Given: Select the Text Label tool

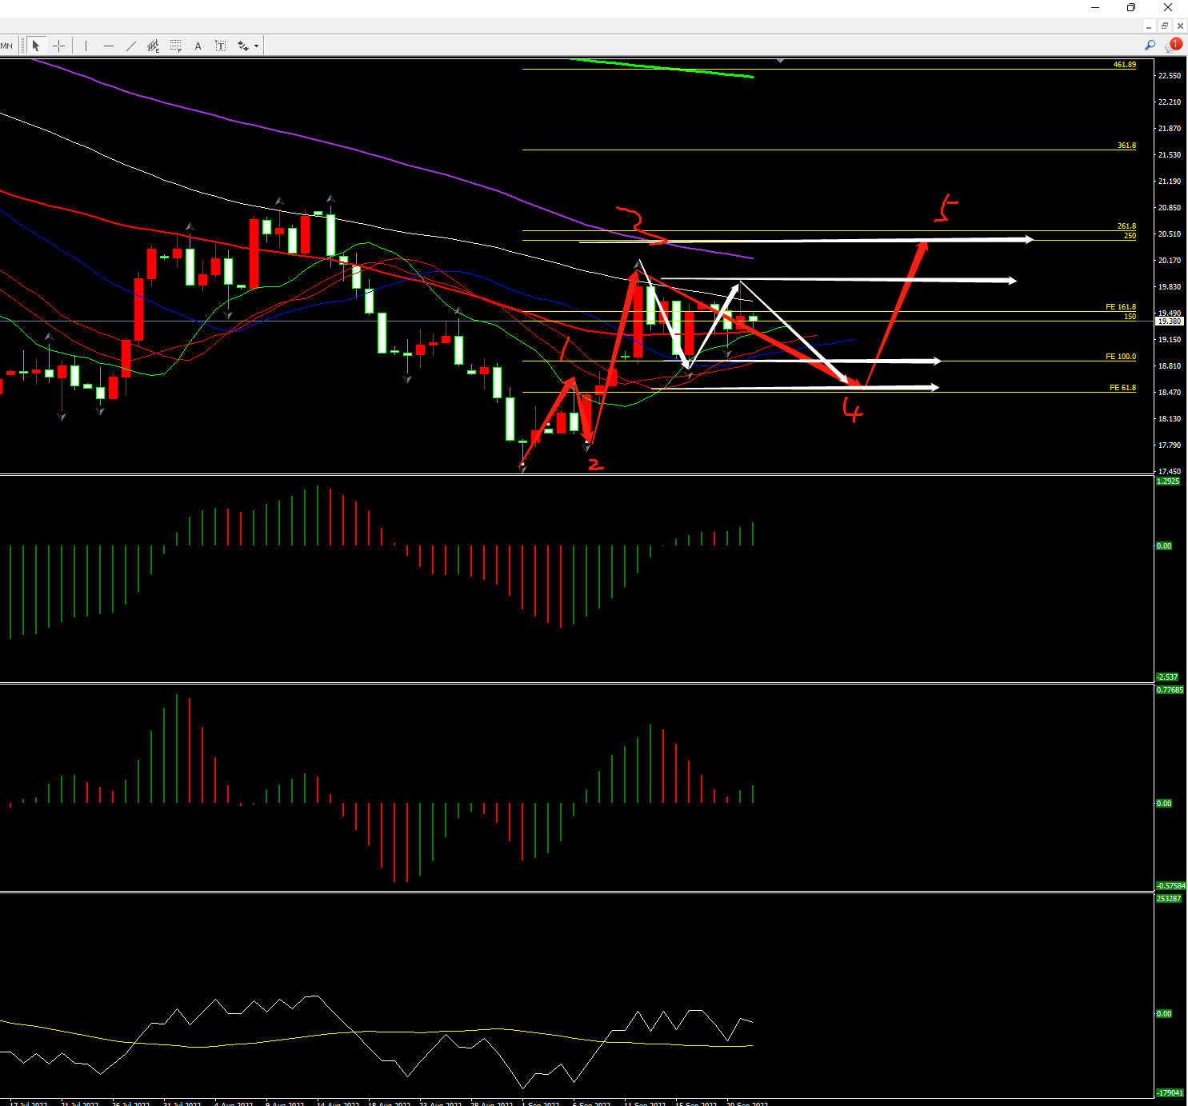Looking at the screenshot, I should pyautogui.click(x=220, y=46).
